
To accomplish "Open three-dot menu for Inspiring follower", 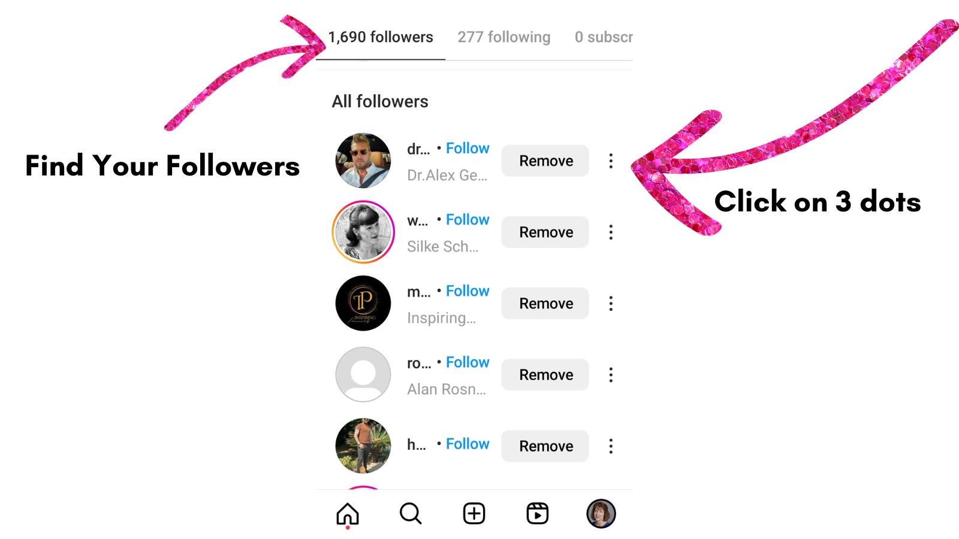I will [611, 304].
